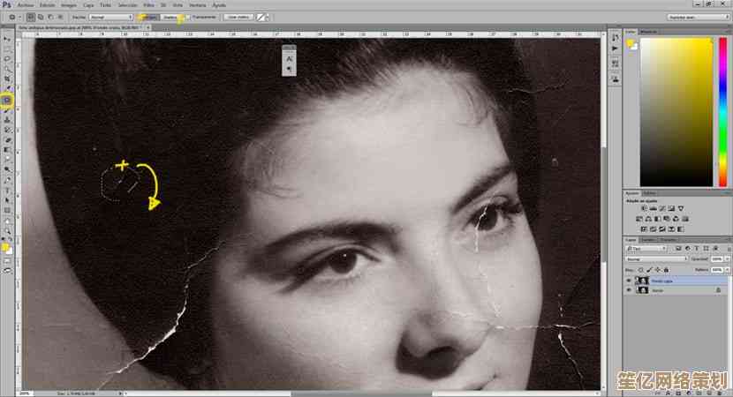Click the top layer thumbnail in Layers panel
Image resolution: width=733 pixels, height=397 pixels.
pos(642,280)
